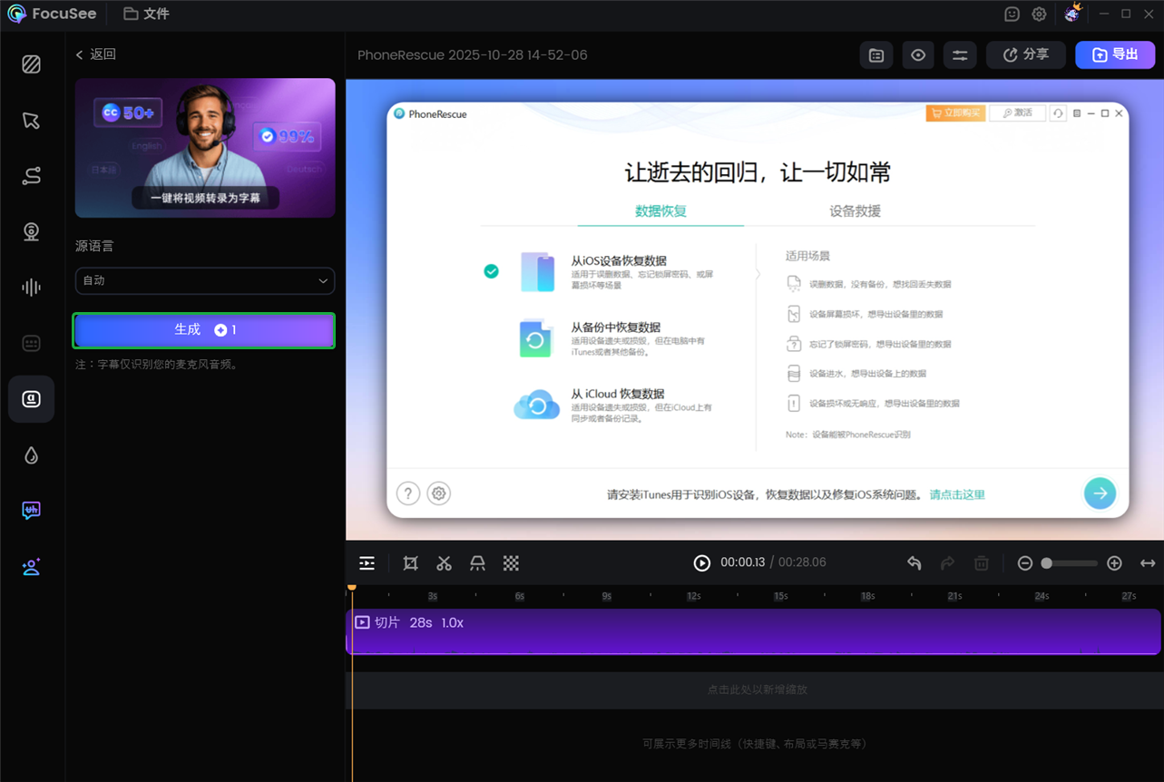The image size is (1164, 782).
Task: Select the dimmed caption box sidebar icon
Action: coord(32,343)
